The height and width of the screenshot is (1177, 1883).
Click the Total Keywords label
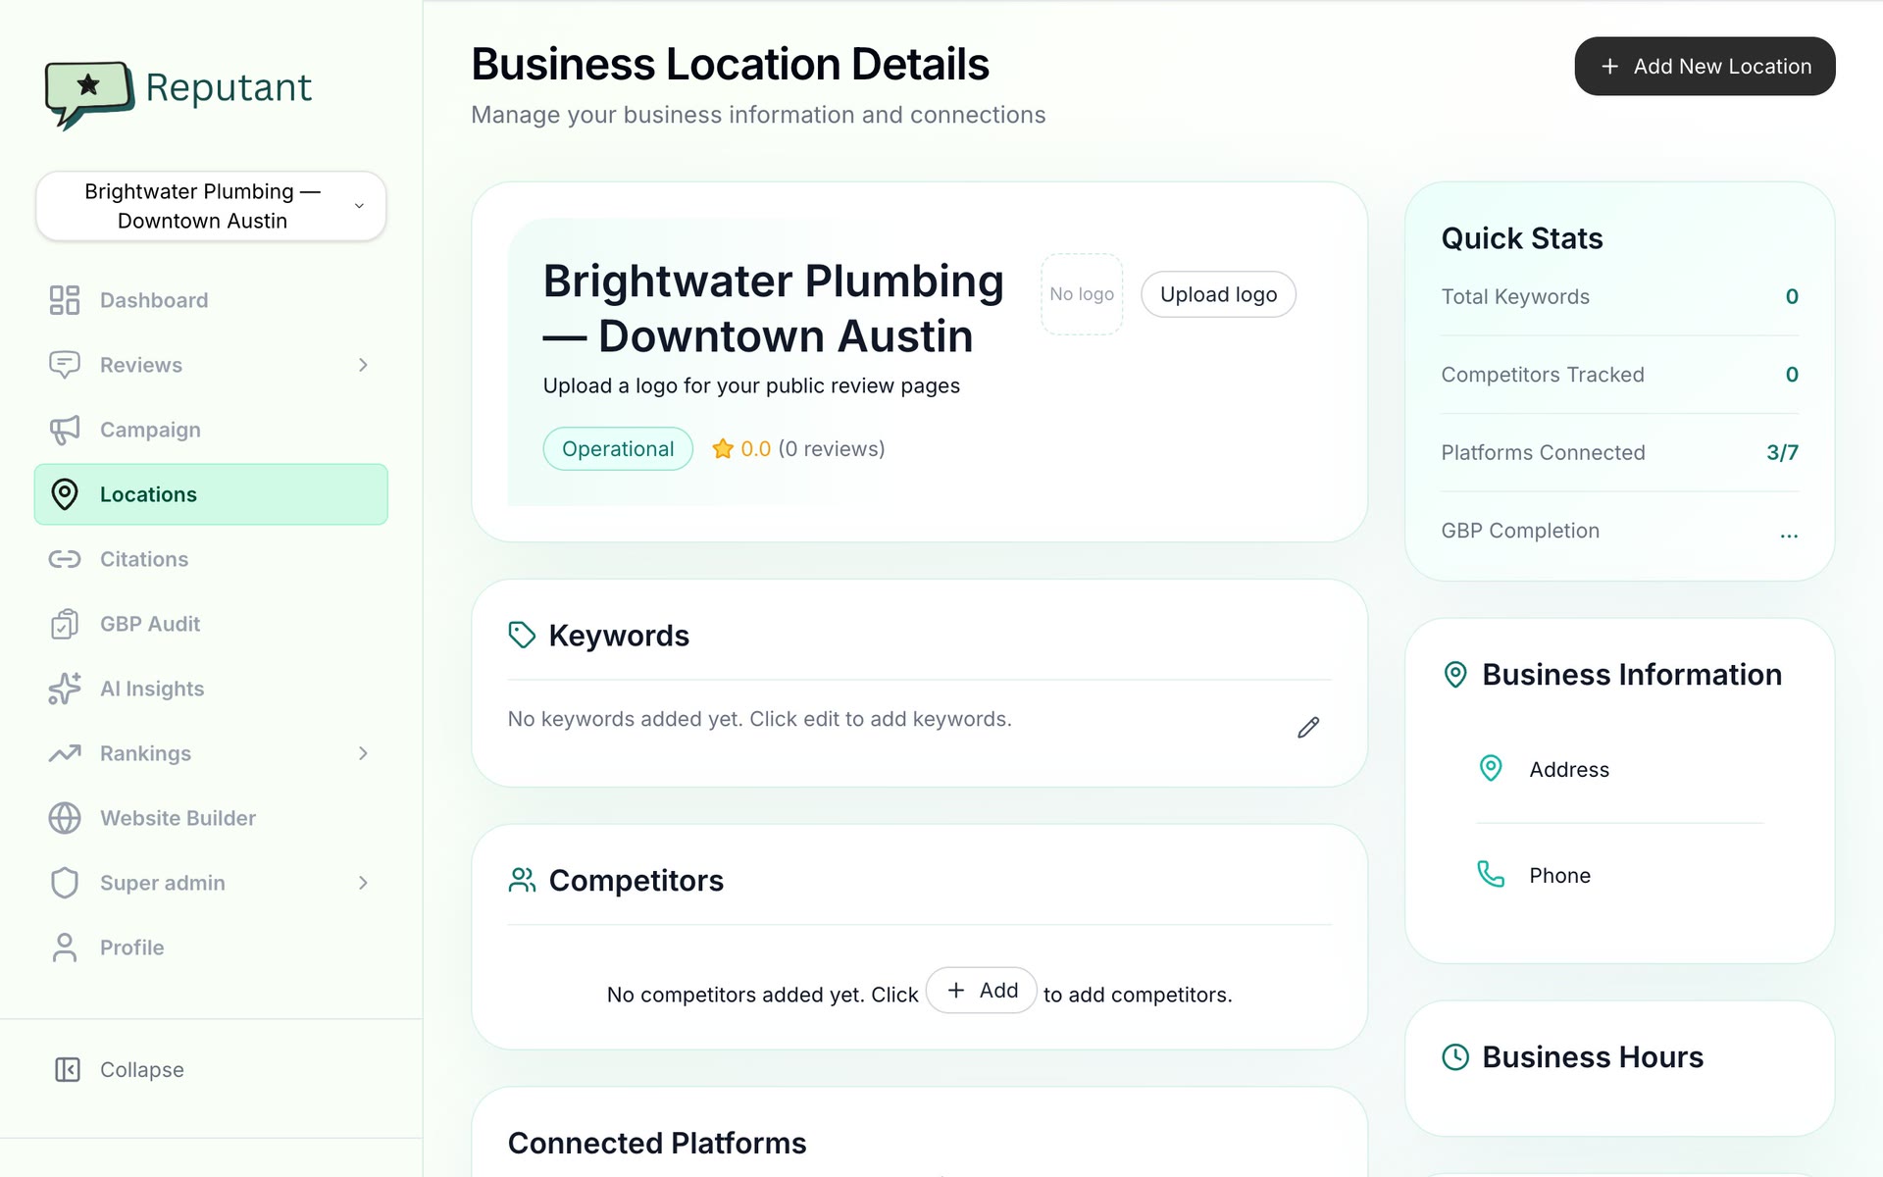pos(1515,296)
